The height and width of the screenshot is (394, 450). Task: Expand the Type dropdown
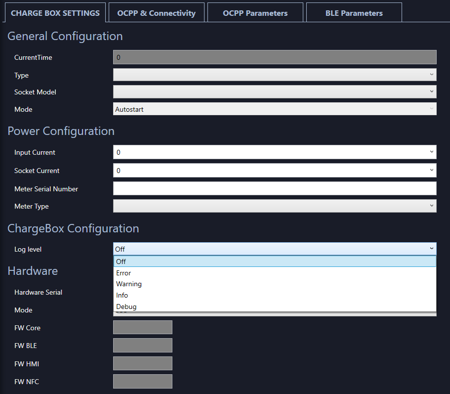[x=275, y=75]
